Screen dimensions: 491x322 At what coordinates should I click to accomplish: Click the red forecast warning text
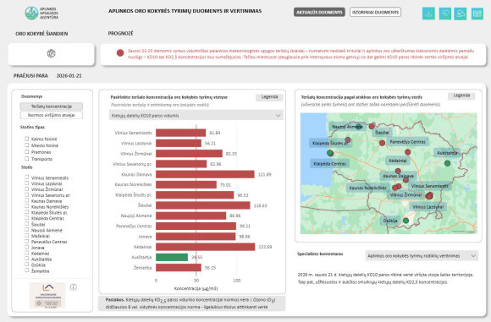pyautogui.click(x=301, y=54)
